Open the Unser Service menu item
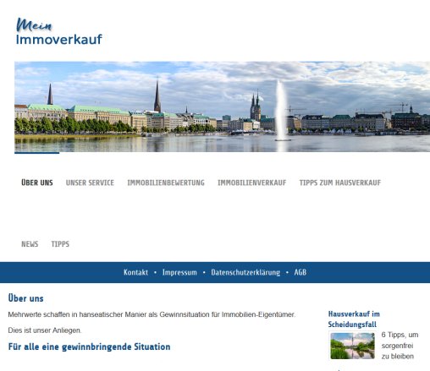Image resolution: width=430 pixels, height=371 pixels. (x=90, y=183)
